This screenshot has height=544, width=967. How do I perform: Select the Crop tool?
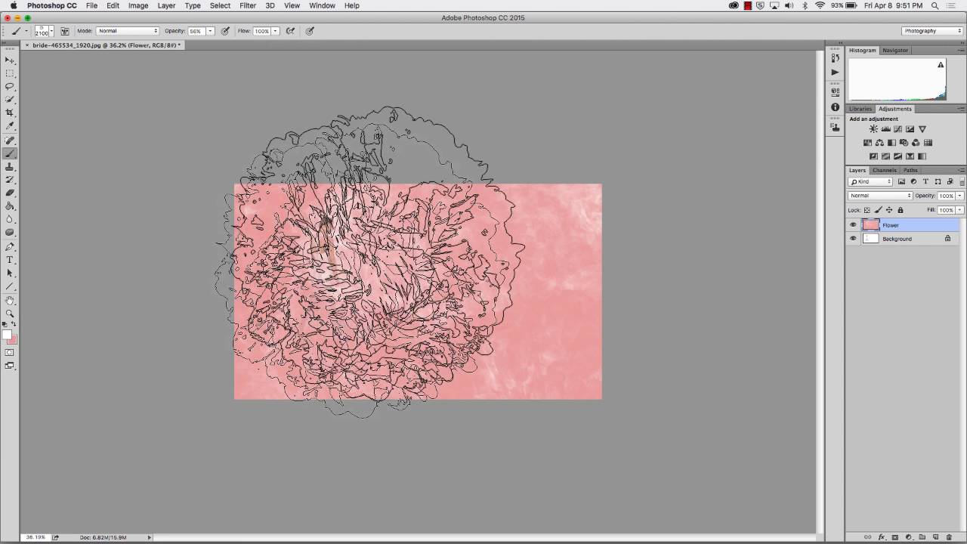point(10,113)
